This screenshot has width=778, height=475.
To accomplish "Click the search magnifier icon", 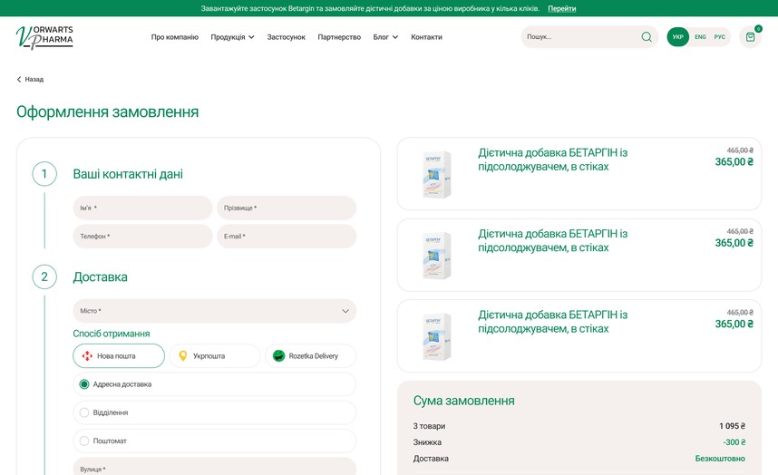I will pyautogui.click(x=646, y=36).
